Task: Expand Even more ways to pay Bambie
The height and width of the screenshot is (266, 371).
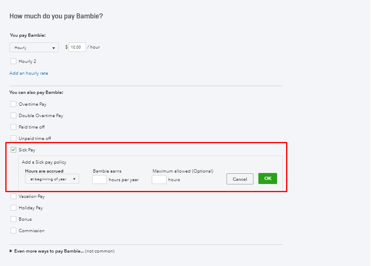Action: (49, 251)
